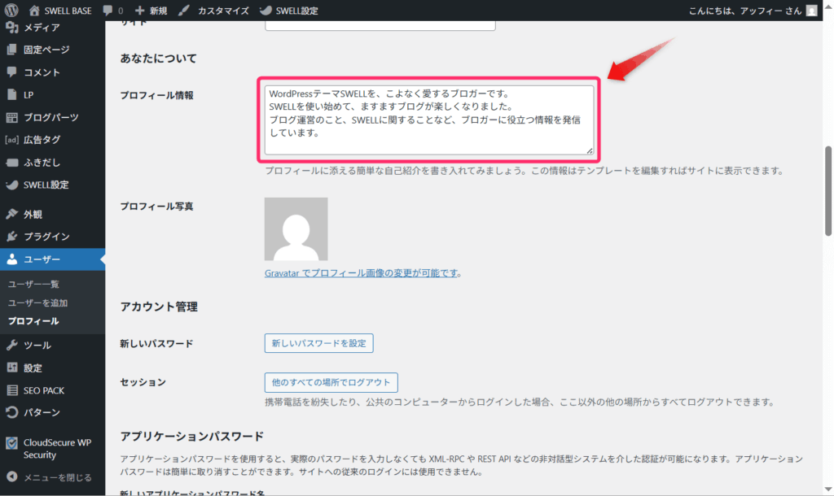Click the ふきだし speech icon
The height and width of the screenshot is (496, 834).
coord(11,163)
